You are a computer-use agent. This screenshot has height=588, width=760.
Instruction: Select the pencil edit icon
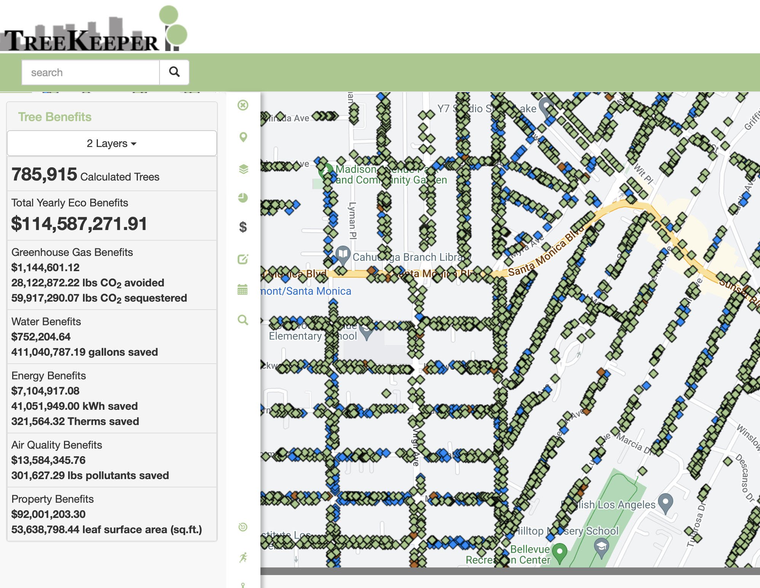[243, 259]
